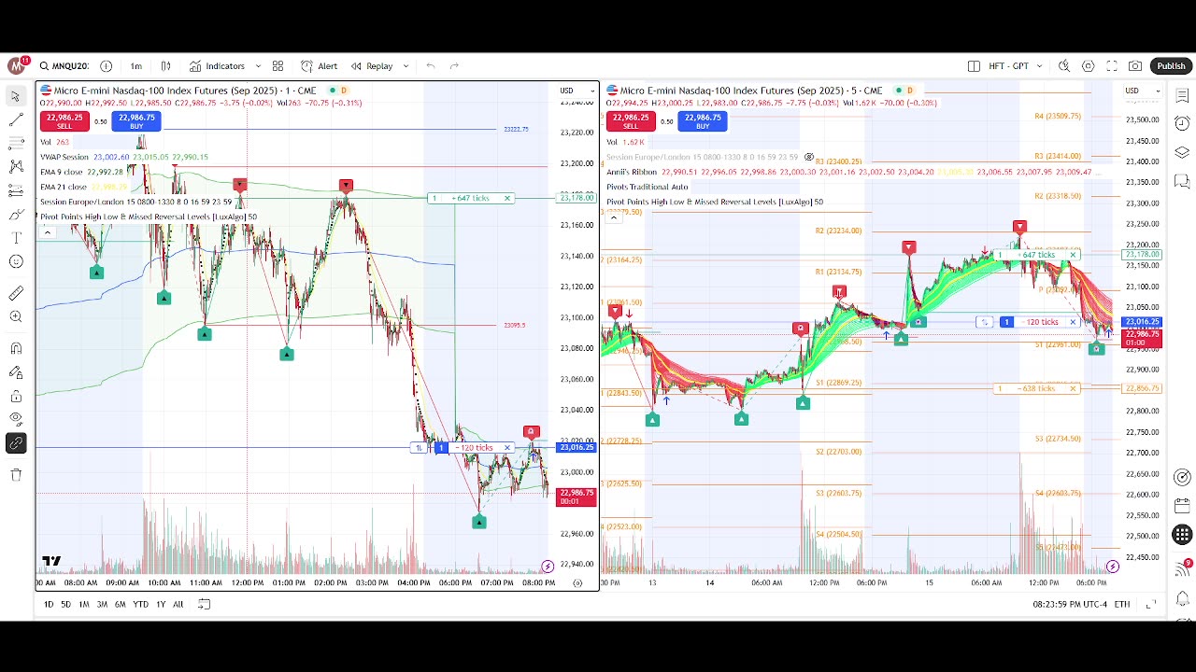Toggle hide all drawings eye icon

tap(16, 419)
